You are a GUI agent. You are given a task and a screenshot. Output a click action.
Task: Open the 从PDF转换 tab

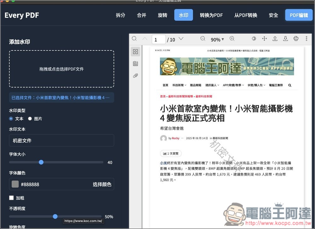click(246, 15)
